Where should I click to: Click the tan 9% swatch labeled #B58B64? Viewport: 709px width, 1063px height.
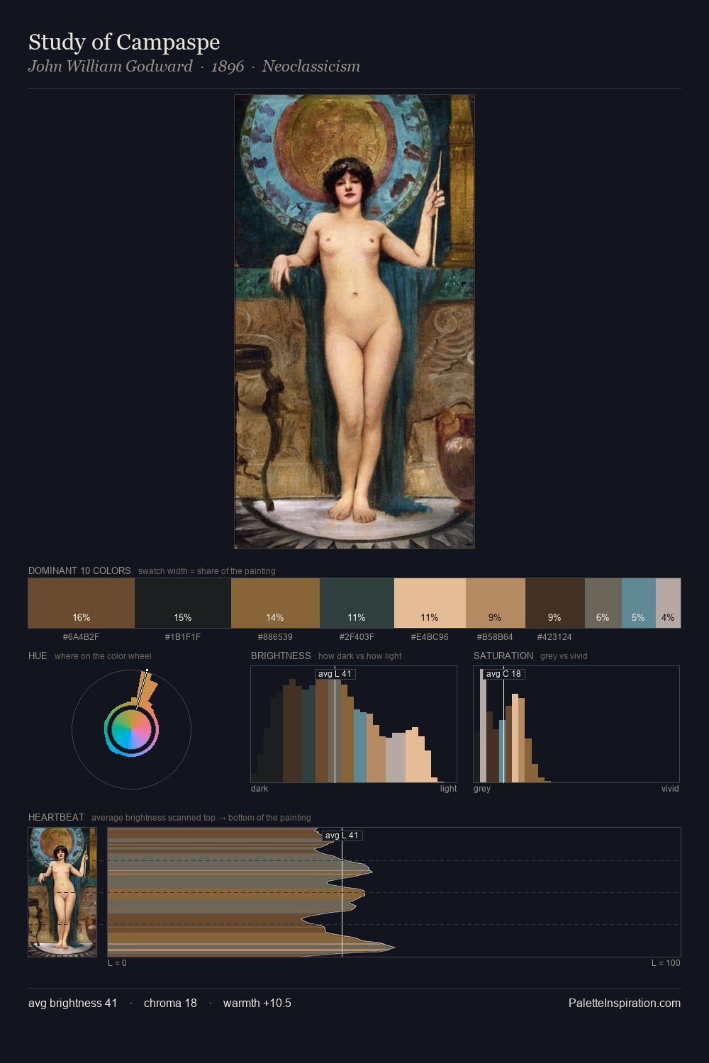(496, 603)
